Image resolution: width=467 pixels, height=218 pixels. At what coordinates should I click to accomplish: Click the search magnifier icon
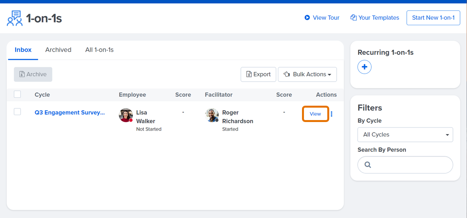pos(368,165)
